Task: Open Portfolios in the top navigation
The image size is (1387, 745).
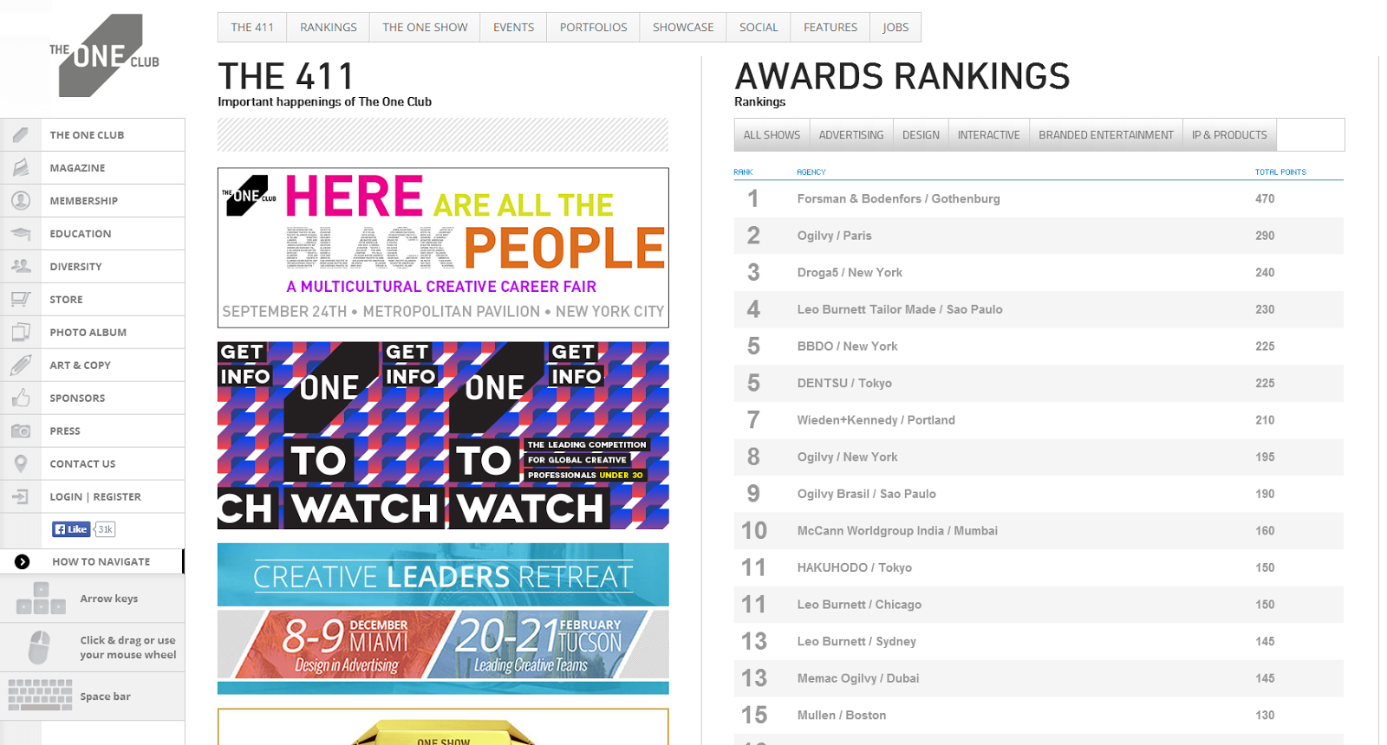Action: click(593, 28)
